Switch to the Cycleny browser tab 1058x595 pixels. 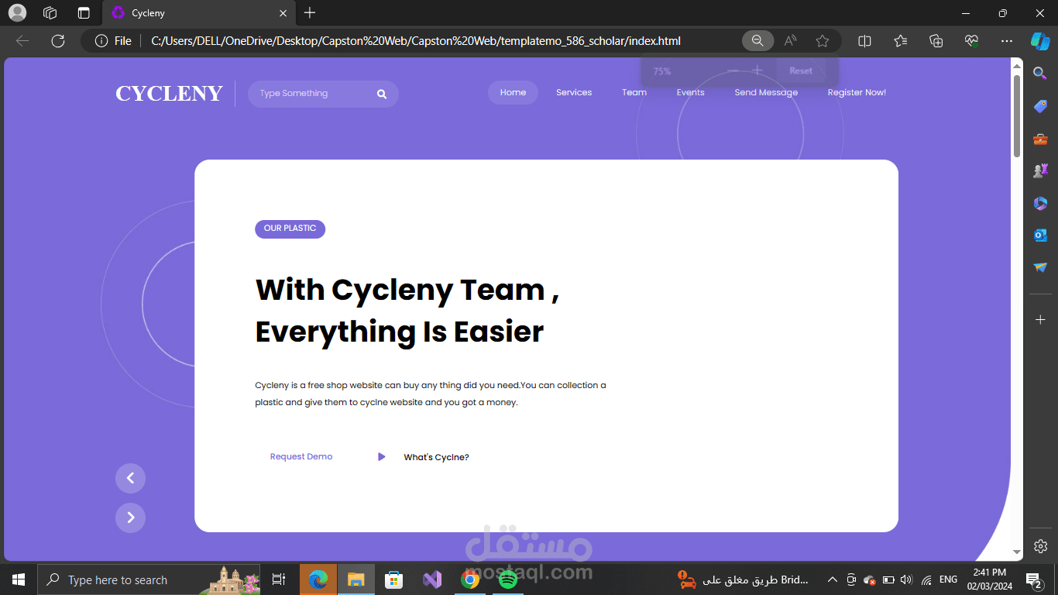(x=147, y=13)
